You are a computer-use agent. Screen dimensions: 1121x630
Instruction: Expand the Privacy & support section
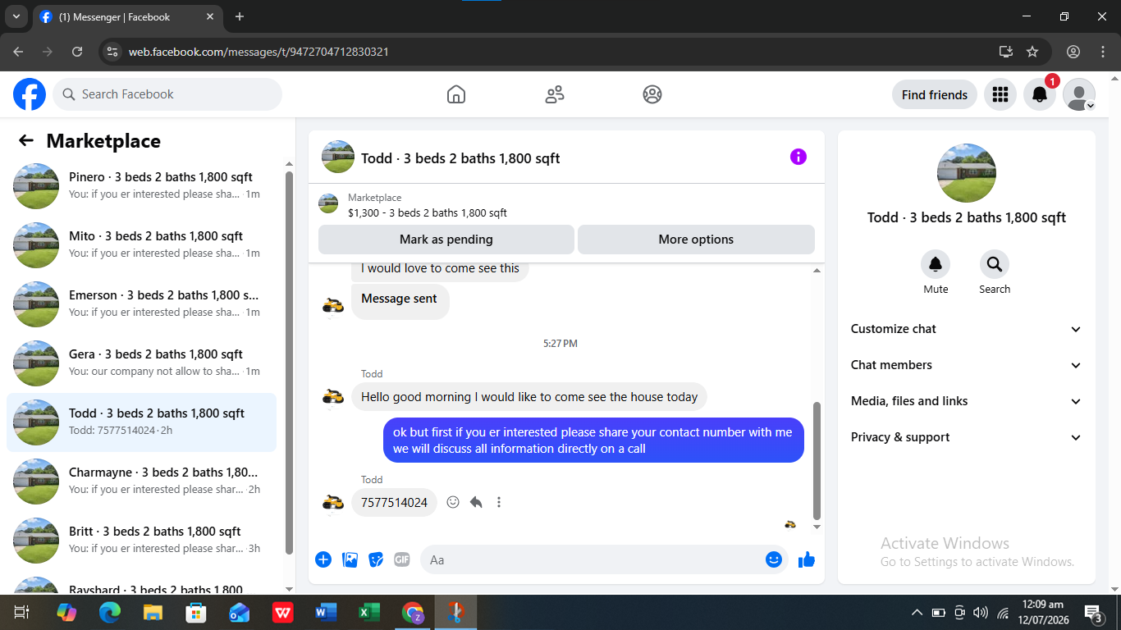(966, 437)
